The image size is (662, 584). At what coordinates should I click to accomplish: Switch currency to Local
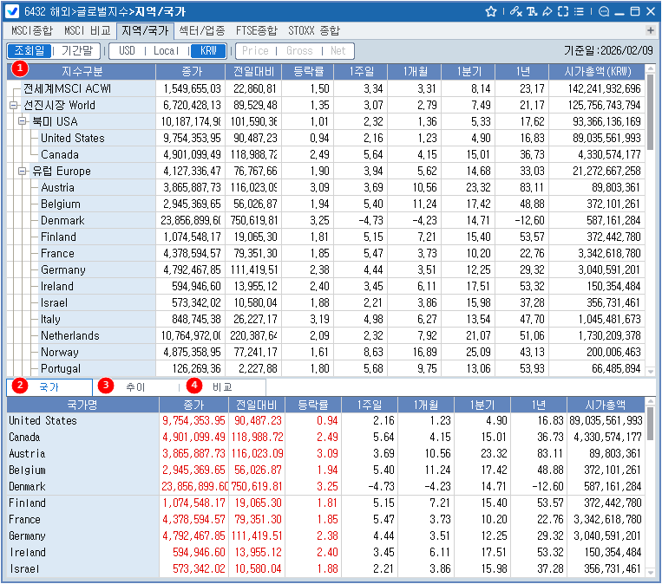tap(166, 51)
